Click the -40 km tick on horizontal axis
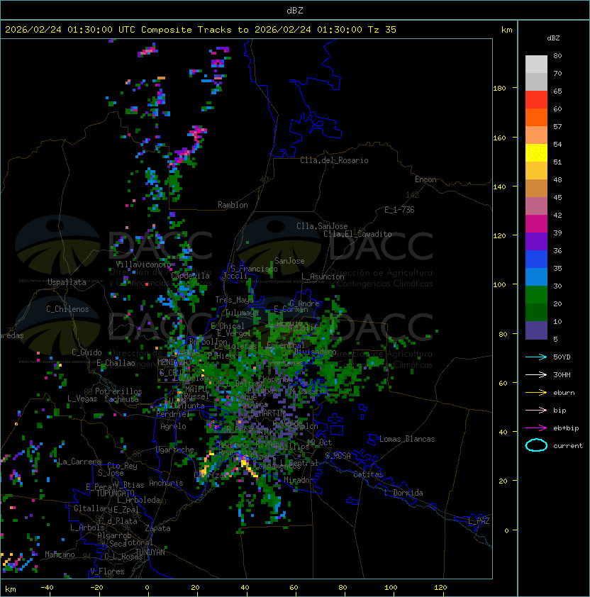590x597 pixels. 48,588
